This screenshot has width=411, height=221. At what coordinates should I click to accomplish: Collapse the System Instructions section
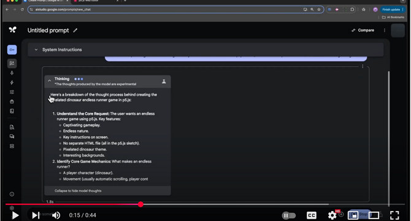[x=36, y=50]
